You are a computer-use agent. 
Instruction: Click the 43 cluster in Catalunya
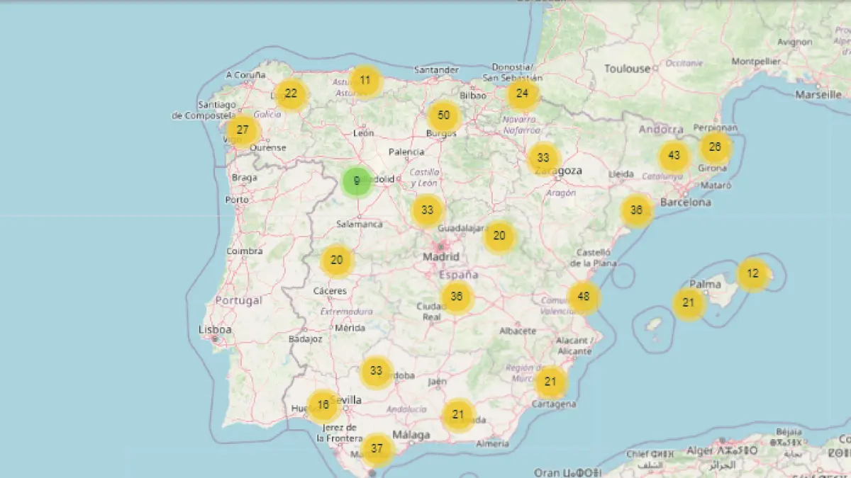674,156
